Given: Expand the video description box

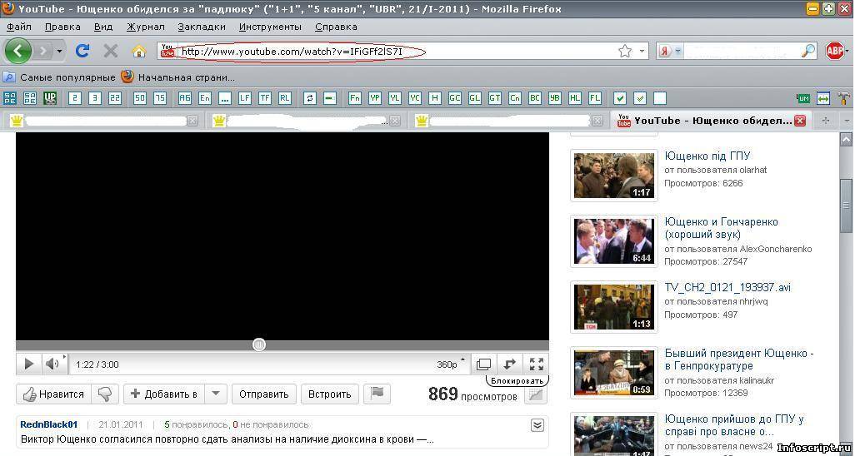Looking at the screenshot, I should [x=537, y=425].
